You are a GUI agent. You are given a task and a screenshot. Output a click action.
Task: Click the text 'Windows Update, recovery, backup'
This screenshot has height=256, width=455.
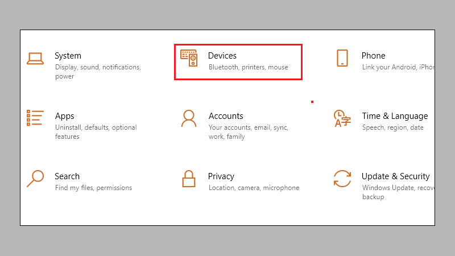(x=398, y=192)
